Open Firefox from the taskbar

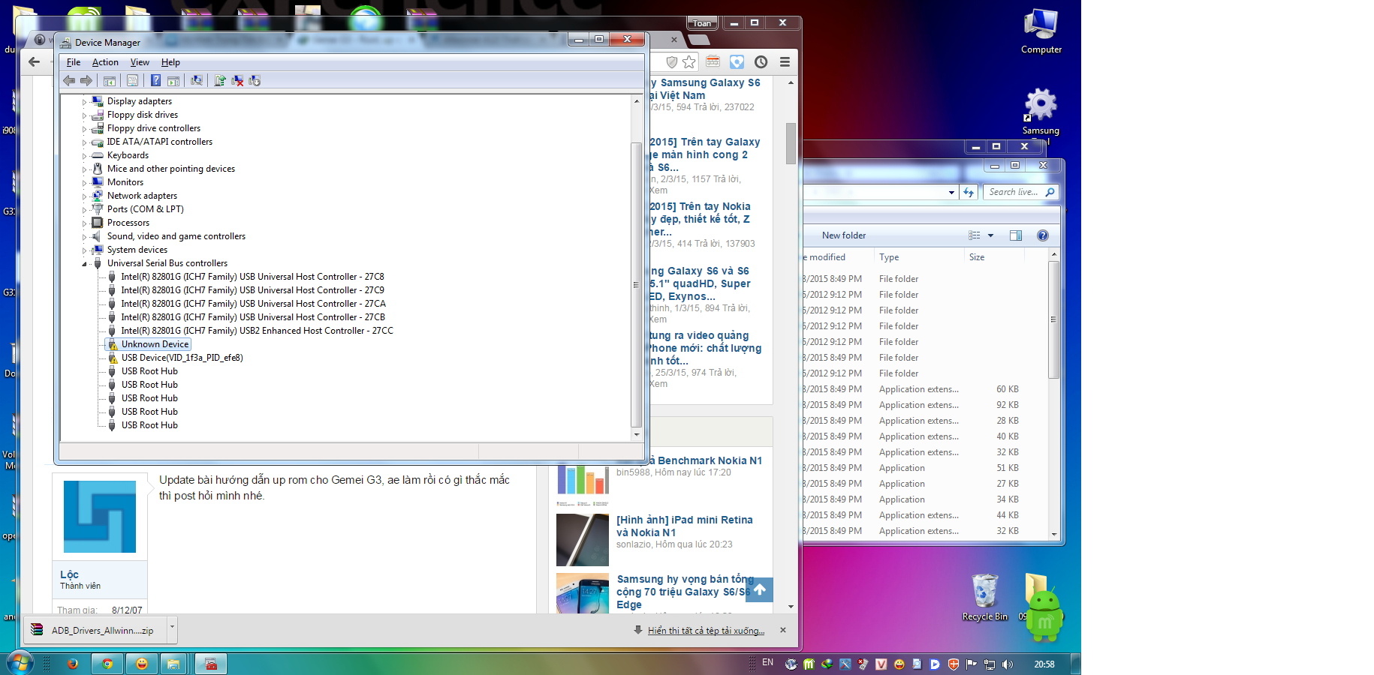pyautogui.click(x=73, y=664)
